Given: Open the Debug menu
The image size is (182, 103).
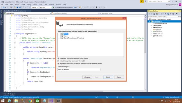Looking at the screenshot, I should pyautogui.click(x=29, y=5).
